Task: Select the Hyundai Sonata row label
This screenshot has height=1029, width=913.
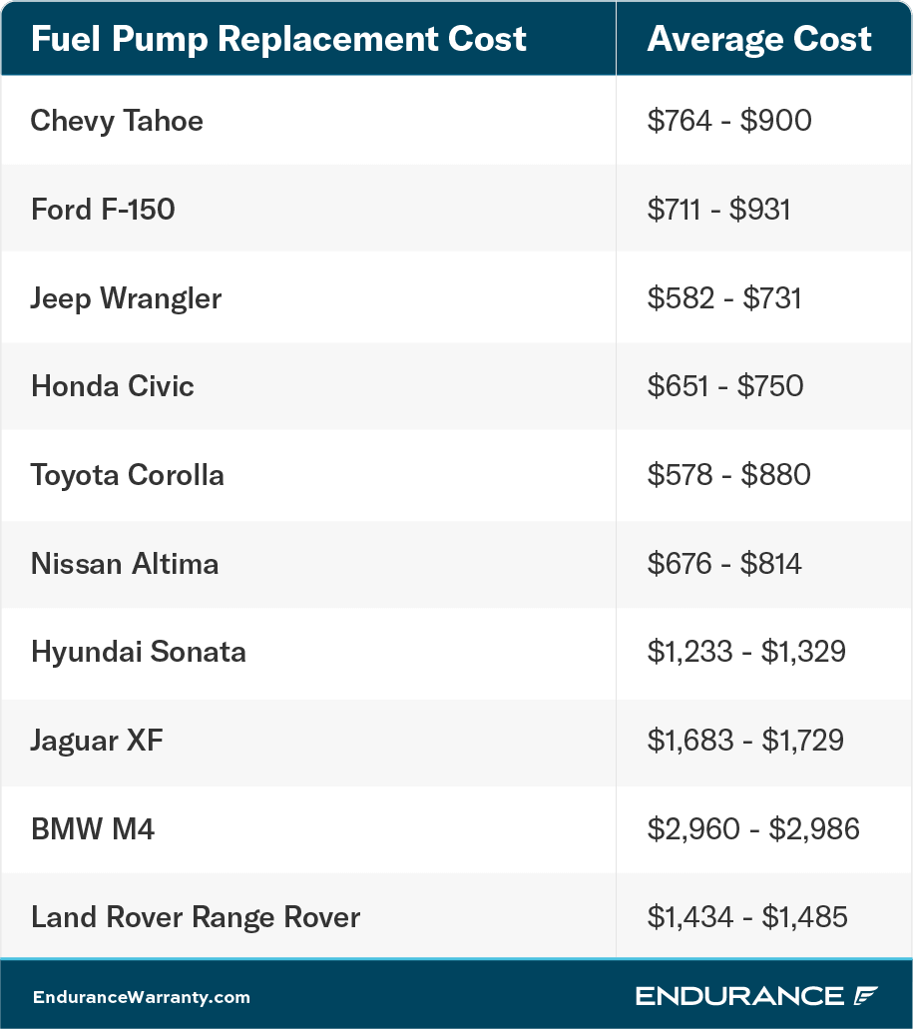Action: (x=139, y=652)
